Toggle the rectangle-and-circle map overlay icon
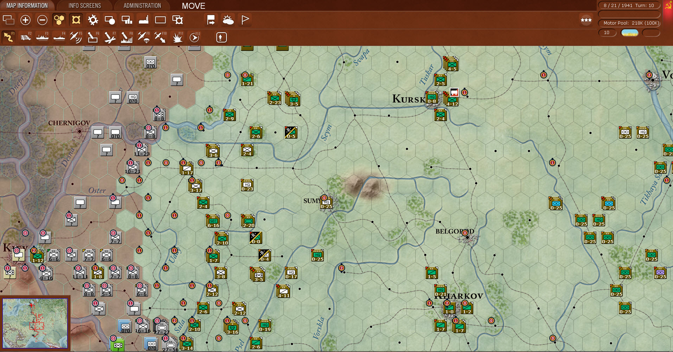The width and height of the screenshot is (673, 352). tap(110, 20)
